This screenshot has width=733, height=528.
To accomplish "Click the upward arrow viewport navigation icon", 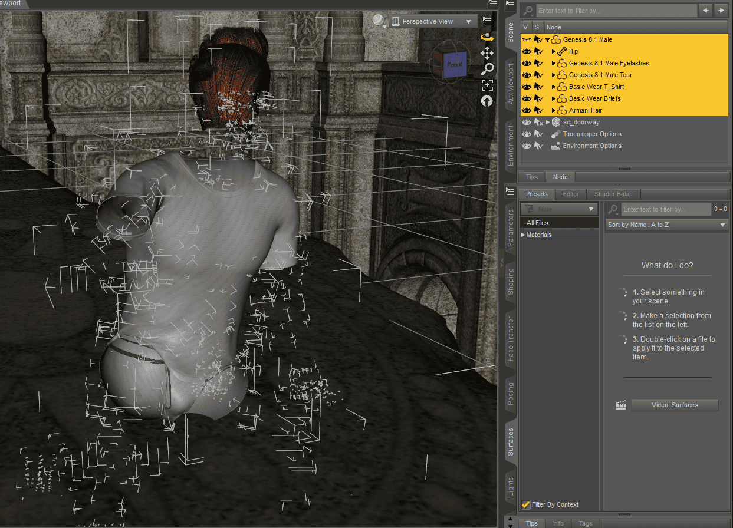I will coord(487,101).
